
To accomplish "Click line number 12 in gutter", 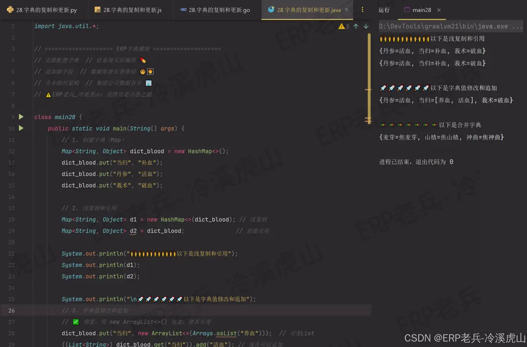I will (12, 151).
